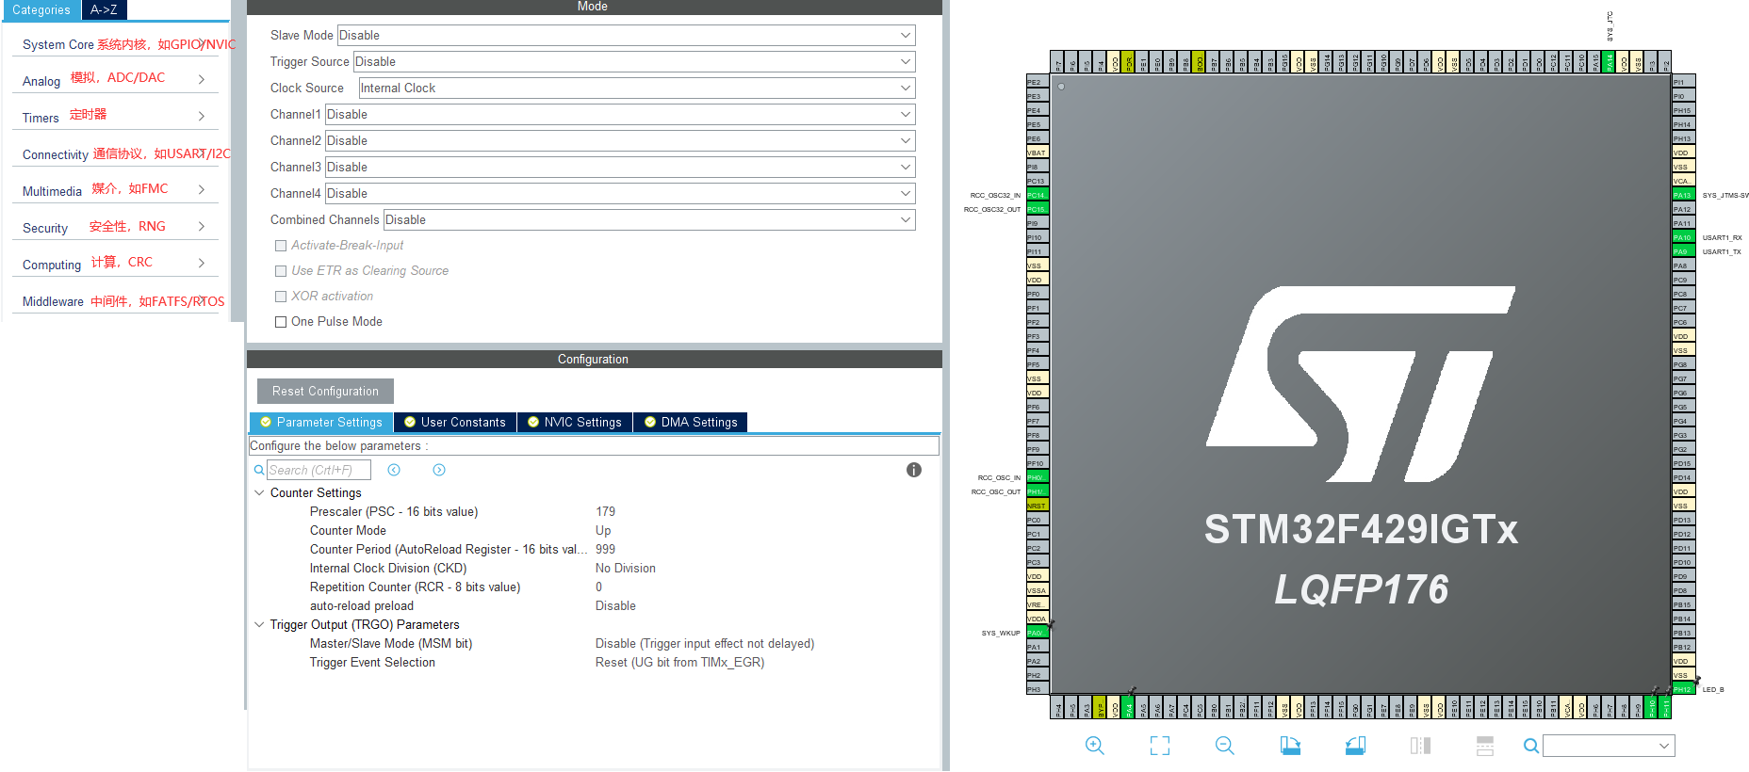Screen dimensions: 1749x772
Task: Fit the pinout view to the screen
Action: pyautogui.click(x=1160, y=746)
